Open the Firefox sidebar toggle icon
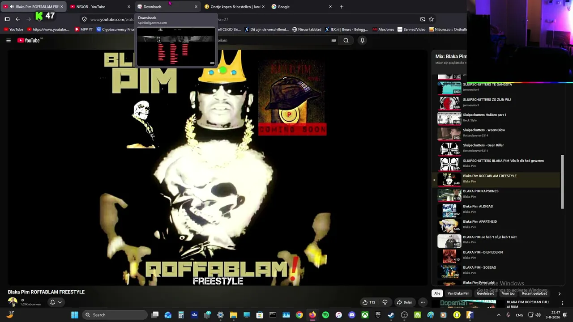Viewport: 573px width, 322px height. pyautogui.click(x=7, y=19)
